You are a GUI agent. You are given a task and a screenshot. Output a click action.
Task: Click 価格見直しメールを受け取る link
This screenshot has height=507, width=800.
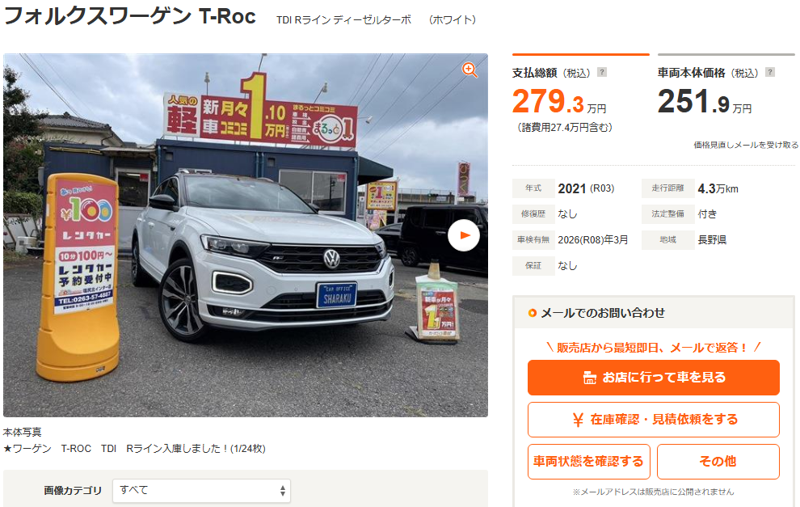pyautogui.click(x=745, y=145)
